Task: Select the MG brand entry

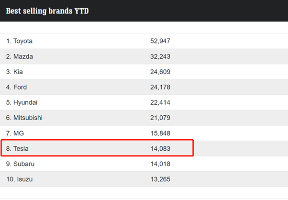Action: 14,133
